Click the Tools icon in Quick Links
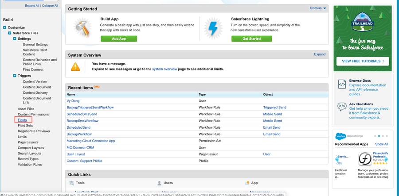The width and height of the screenshot is (399, 196). pos(72,183)
